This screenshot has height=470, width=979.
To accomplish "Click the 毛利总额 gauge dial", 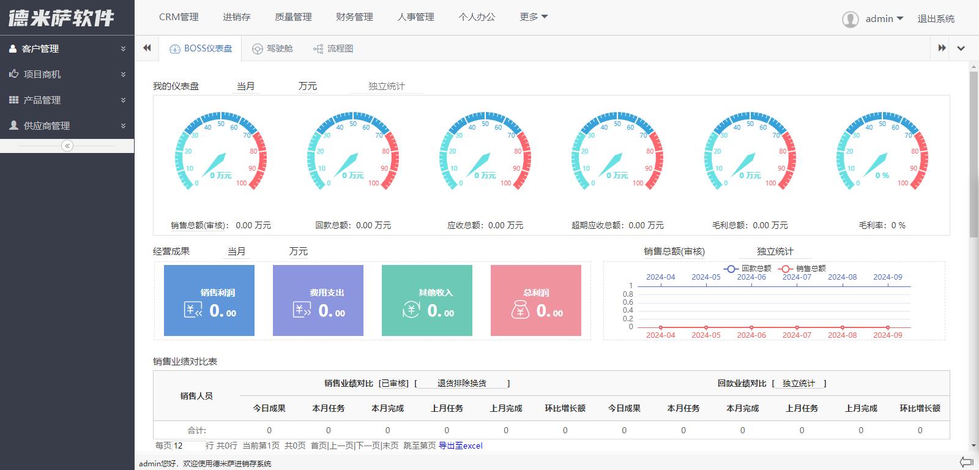I will (750, 152).
